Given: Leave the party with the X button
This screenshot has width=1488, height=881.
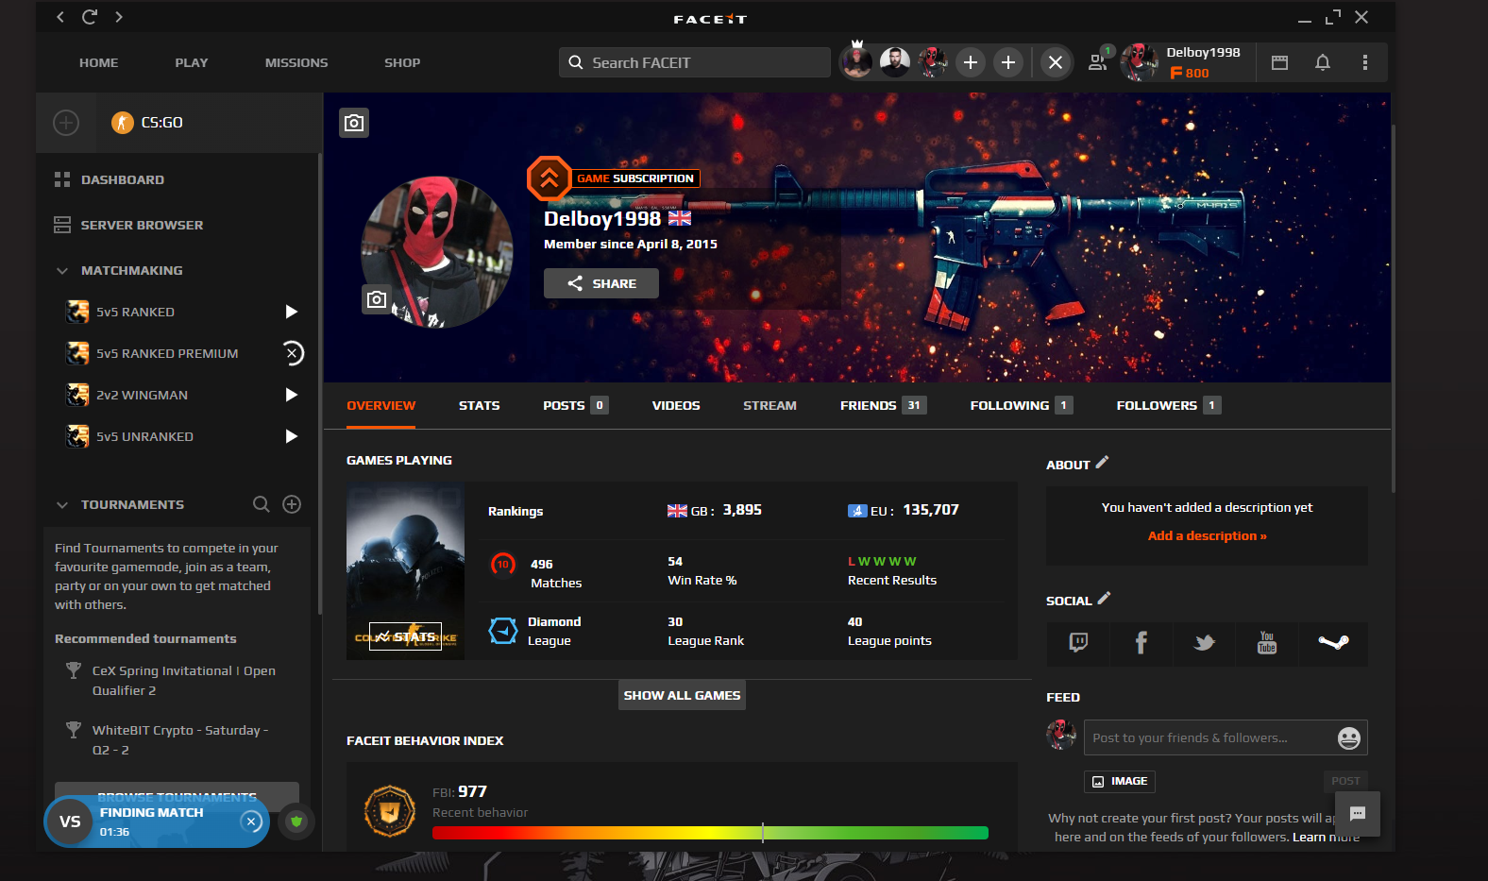Looking at the screenshot, I should (x=1056, y=62).
